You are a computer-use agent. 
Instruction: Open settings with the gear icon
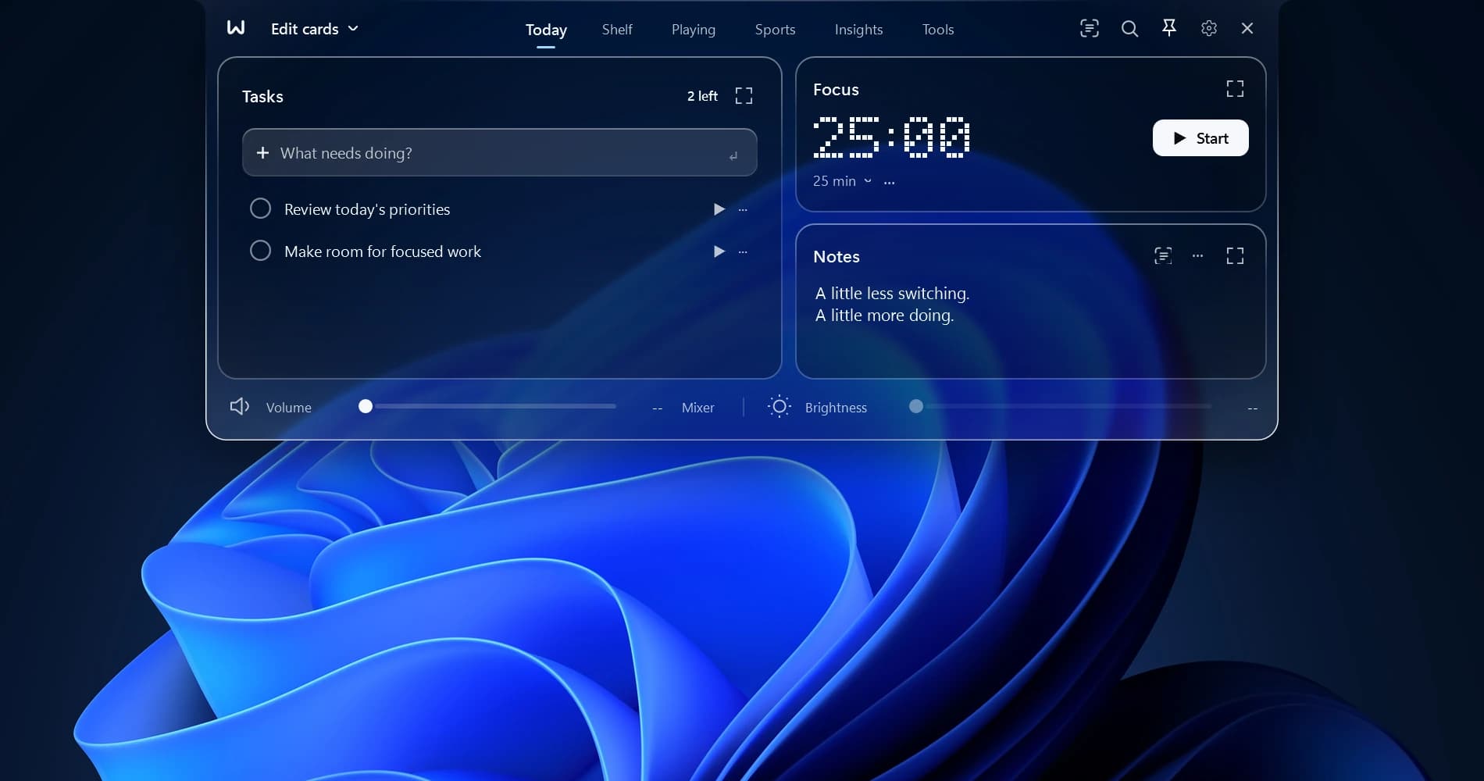(x=1209, y=28)
